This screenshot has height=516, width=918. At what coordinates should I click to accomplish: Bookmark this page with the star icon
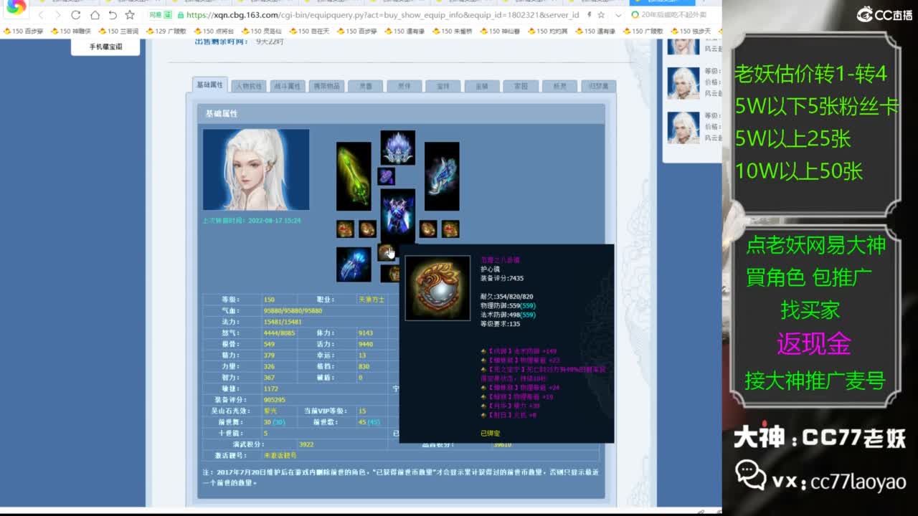pyautogui.click(x=130, y=15)
